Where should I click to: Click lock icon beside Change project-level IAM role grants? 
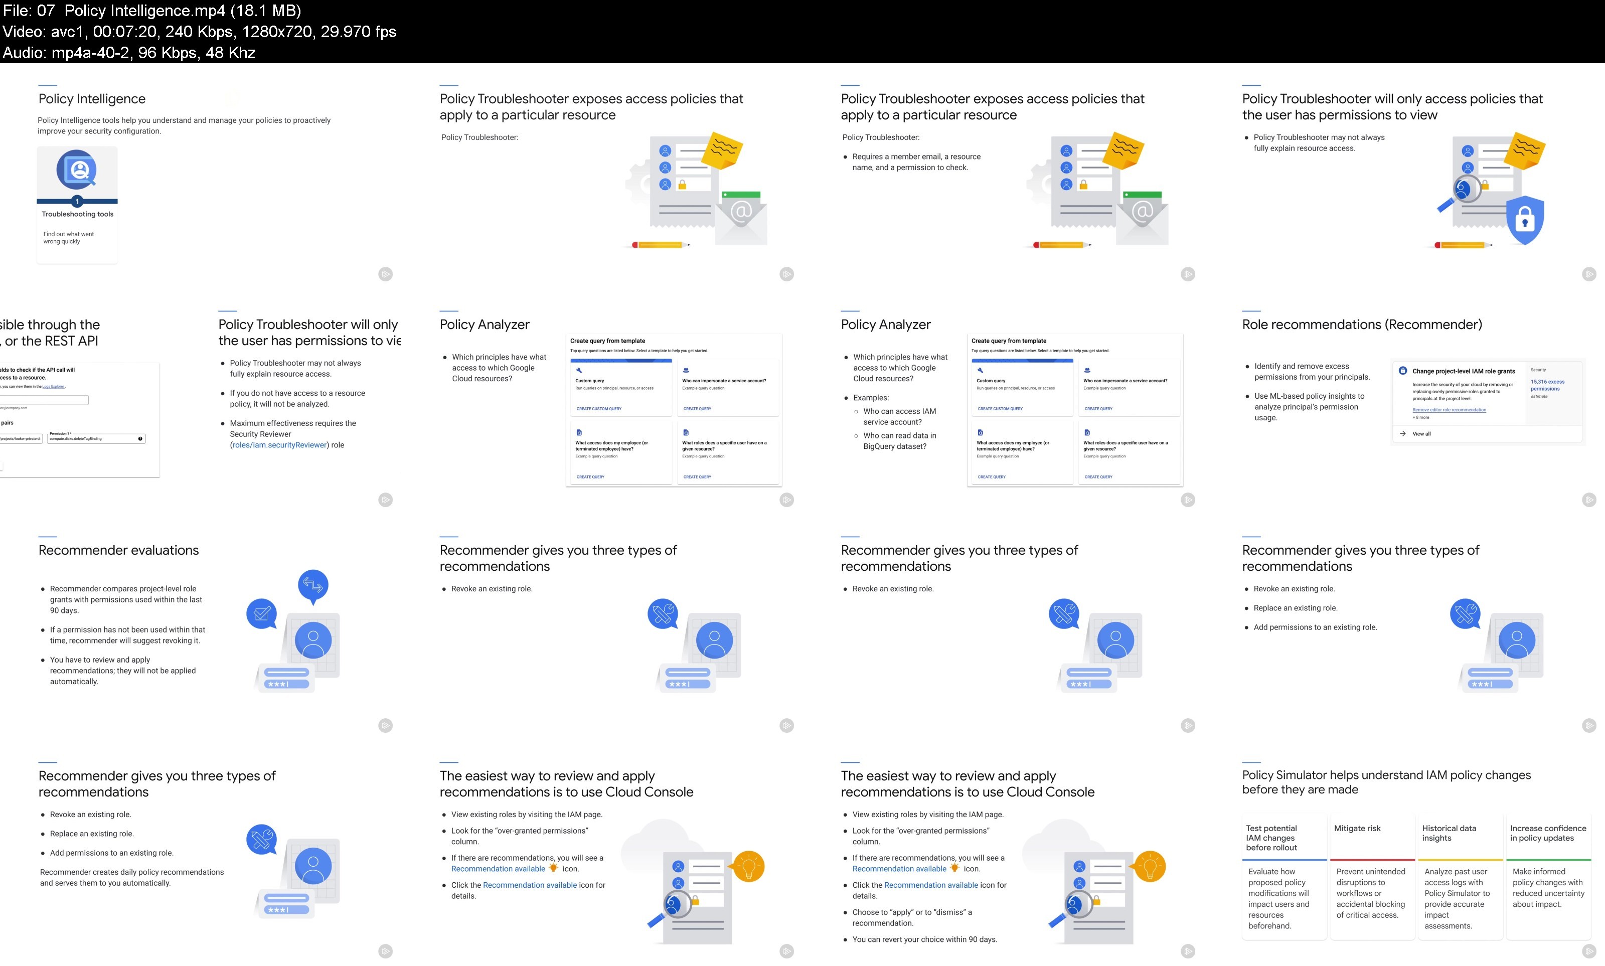click(1402, 370)
